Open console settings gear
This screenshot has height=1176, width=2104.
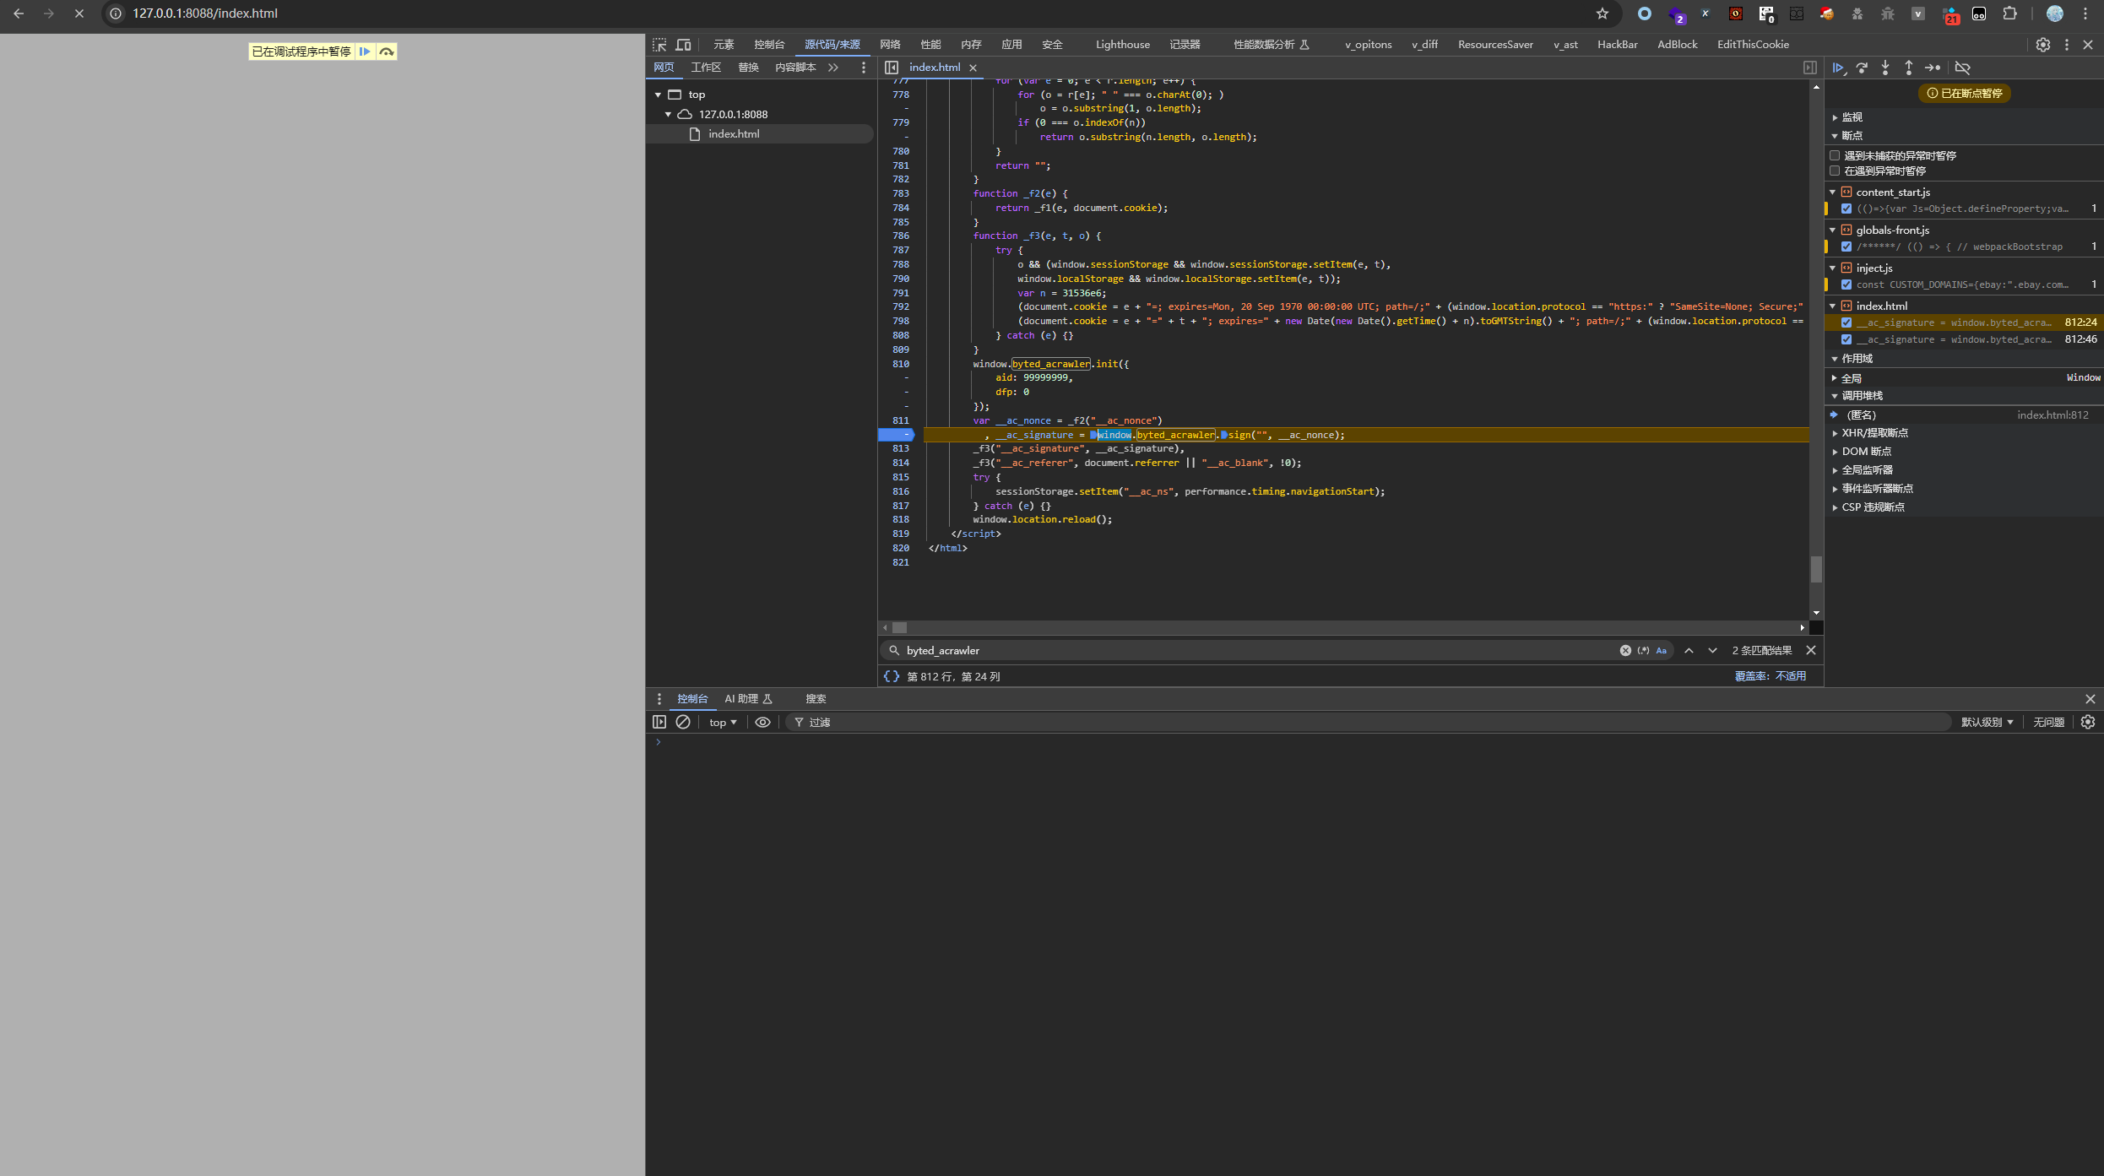pyautogui.click(x=2088, y=722)
